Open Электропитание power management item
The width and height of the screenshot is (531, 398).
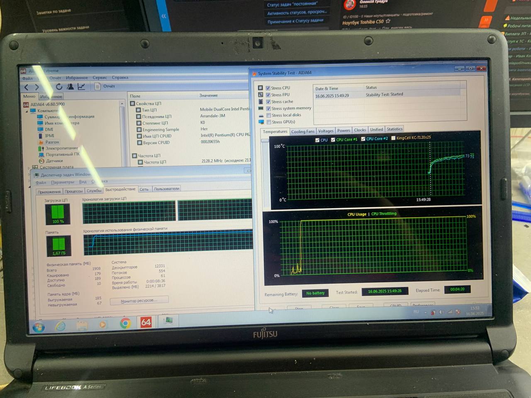point(61,148)
